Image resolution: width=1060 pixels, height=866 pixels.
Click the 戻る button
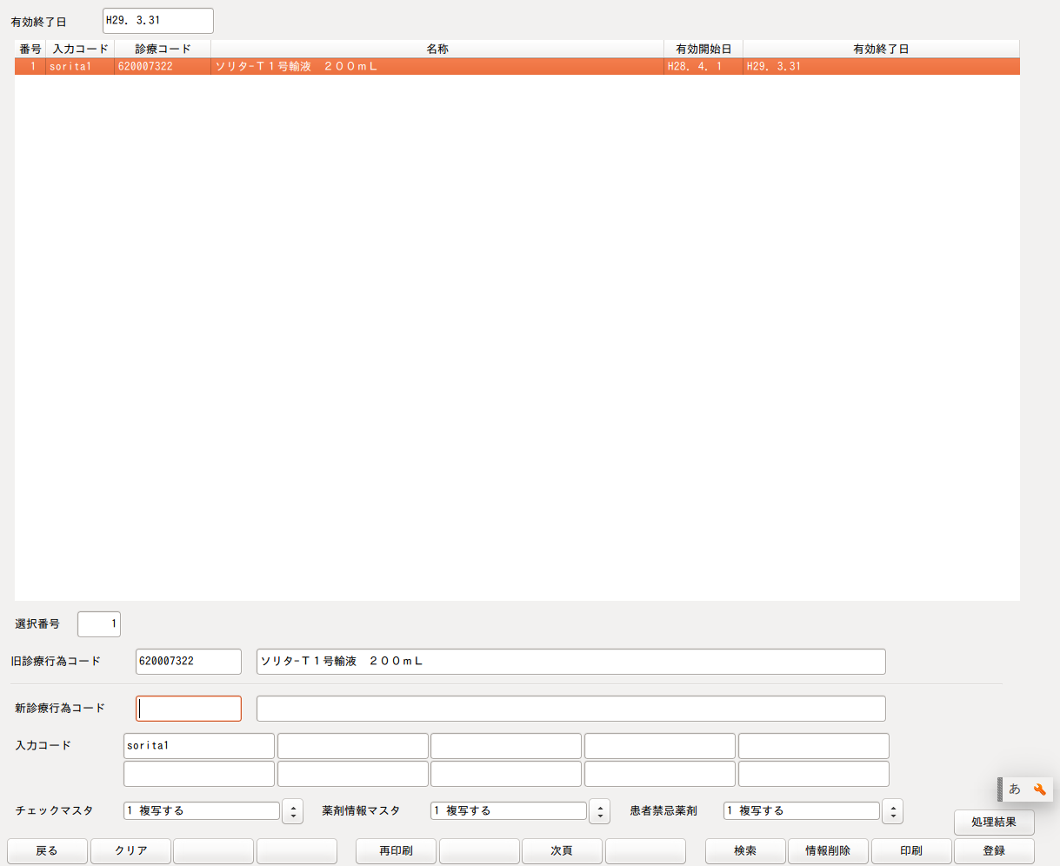pos(47,851)
